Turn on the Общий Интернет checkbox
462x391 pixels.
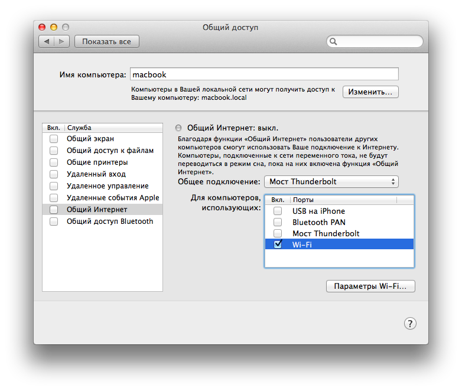(54, 210)
